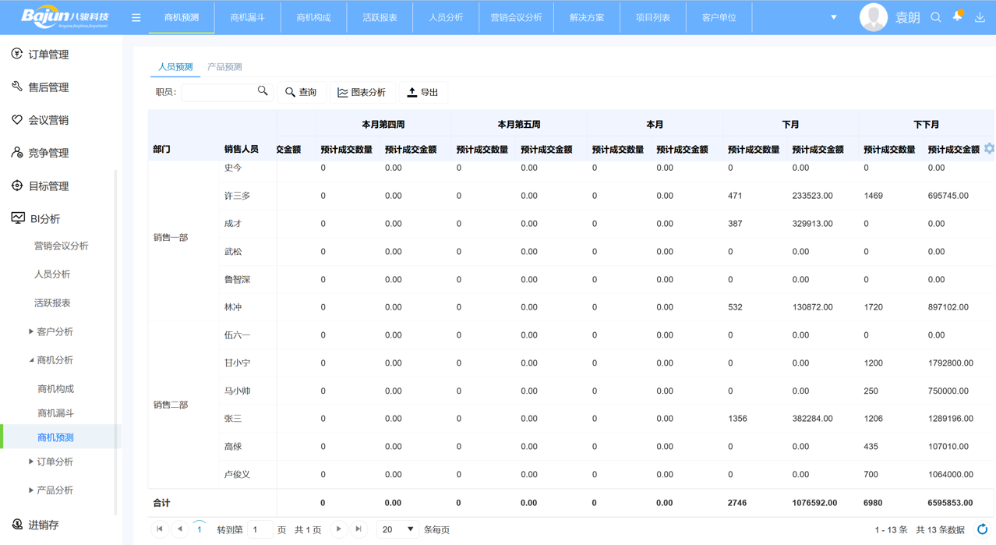Click the search icon inside the 职员 field

(263, 90)
